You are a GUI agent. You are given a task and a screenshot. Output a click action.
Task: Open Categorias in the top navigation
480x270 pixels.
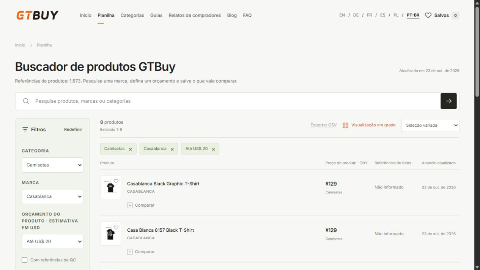click(132, 16)
